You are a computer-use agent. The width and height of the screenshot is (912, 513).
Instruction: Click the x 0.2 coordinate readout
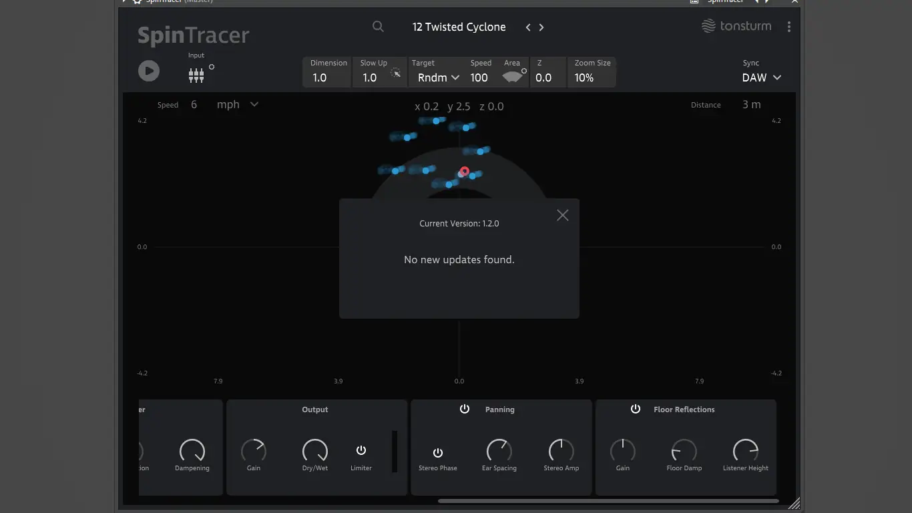tap(427, 106)
